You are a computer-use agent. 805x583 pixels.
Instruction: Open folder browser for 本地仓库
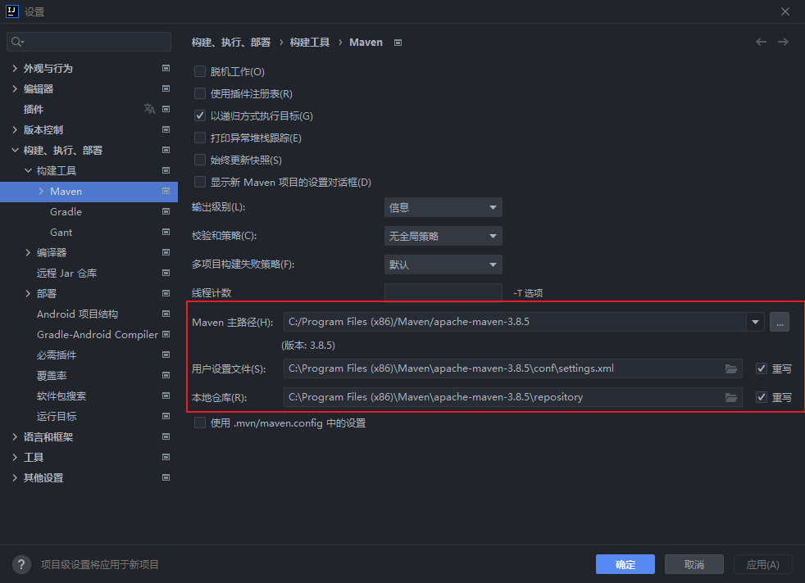[731, 397]
